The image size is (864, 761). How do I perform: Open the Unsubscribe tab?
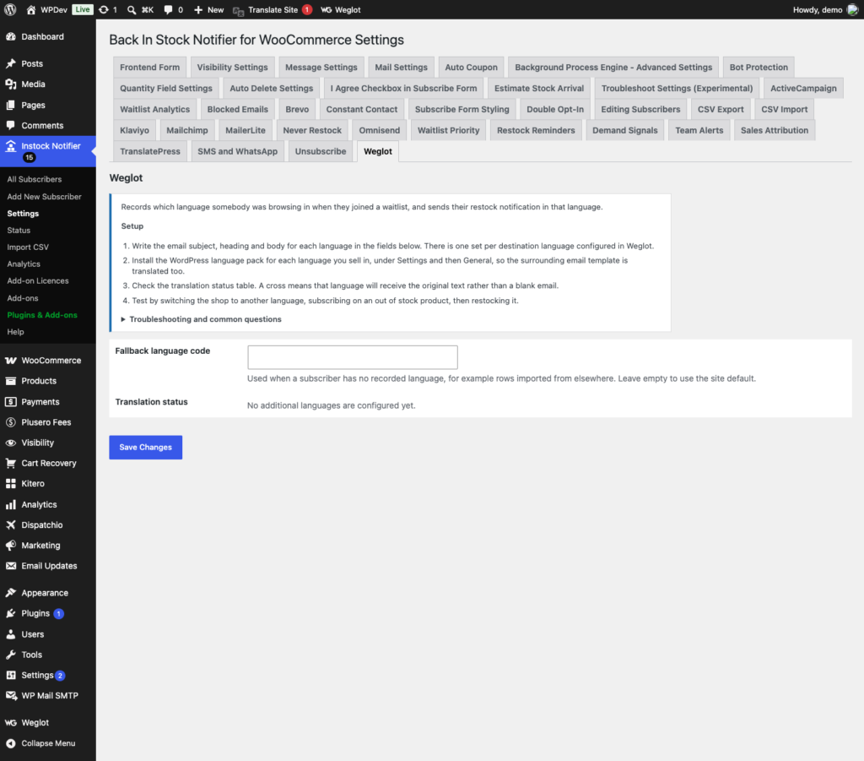point(320,151)
